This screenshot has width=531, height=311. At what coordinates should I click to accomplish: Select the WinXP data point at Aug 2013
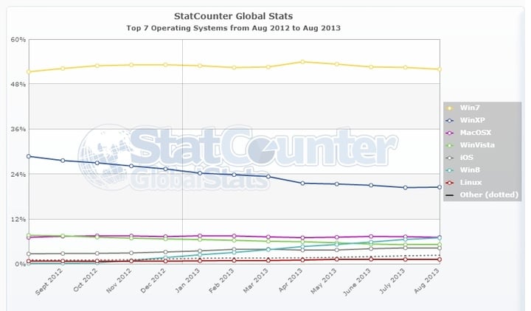click(439, 187)
